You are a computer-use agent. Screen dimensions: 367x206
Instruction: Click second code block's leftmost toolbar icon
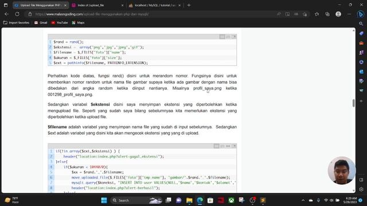coord(216,146)
